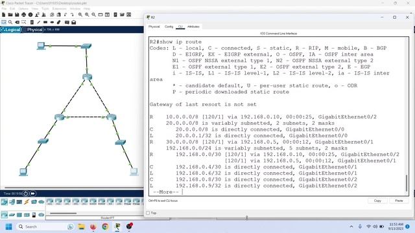Switch to Logical workspace view
This screenshot has width=415, height=233.
(11, 30)
